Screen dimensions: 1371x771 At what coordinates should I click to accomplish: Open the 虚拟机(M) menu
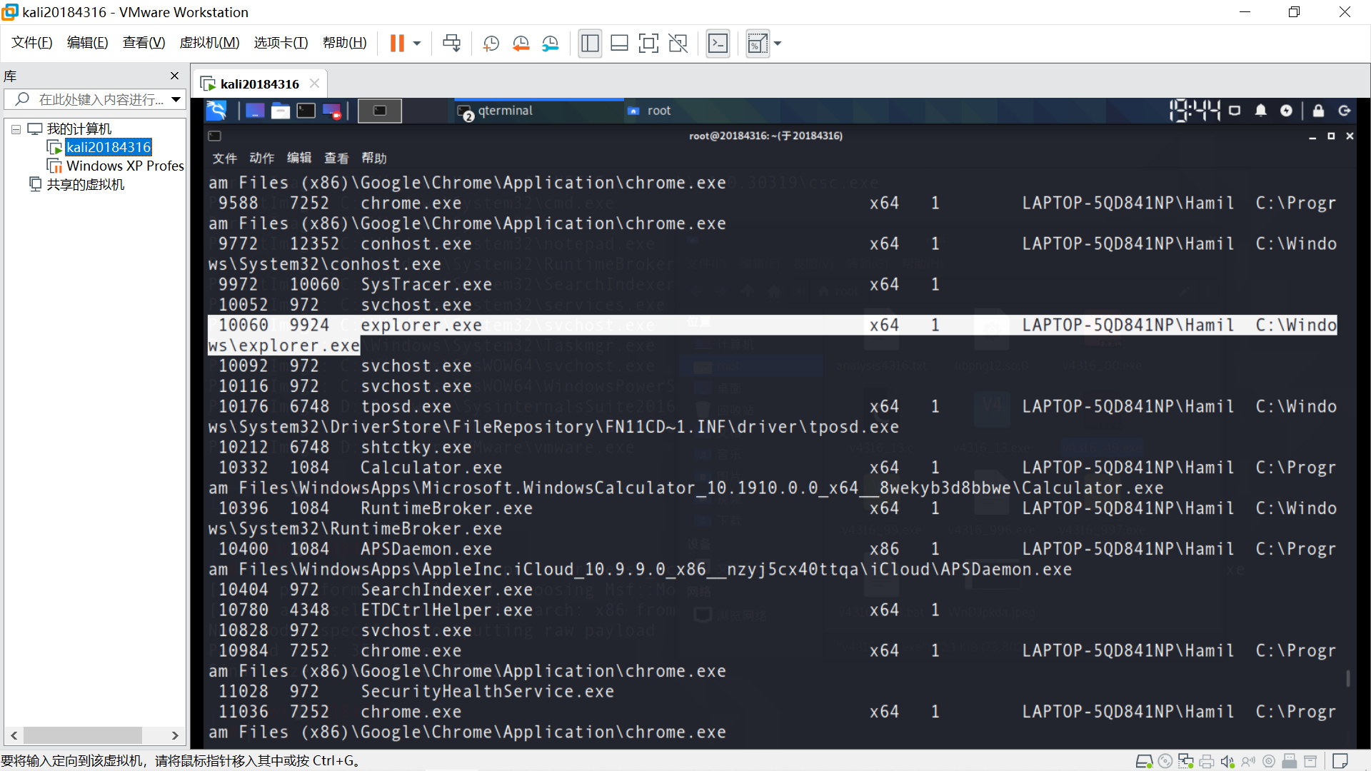[209, 43]
